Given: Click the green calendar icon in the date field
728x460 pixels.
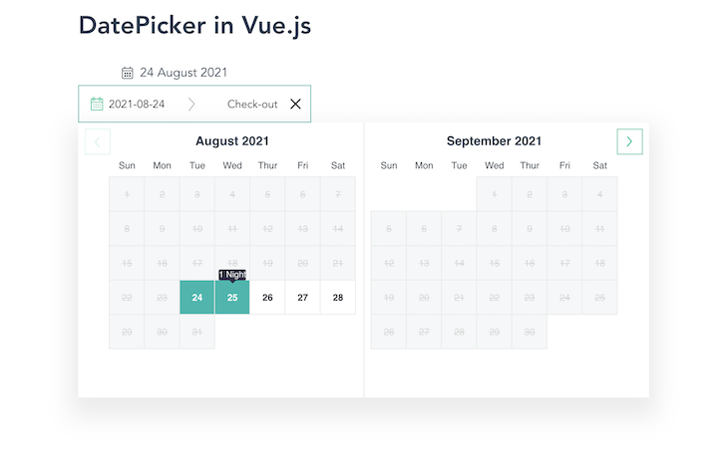Looking at the screenshot, I should pyautogui.click(x=97, y=104).
